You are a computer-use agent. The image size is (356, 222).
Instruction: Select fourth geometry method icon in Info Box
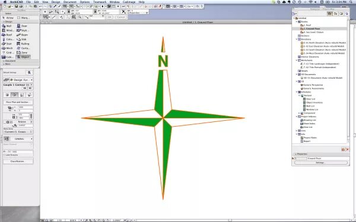pyautogui.click(x=29, y=95)
